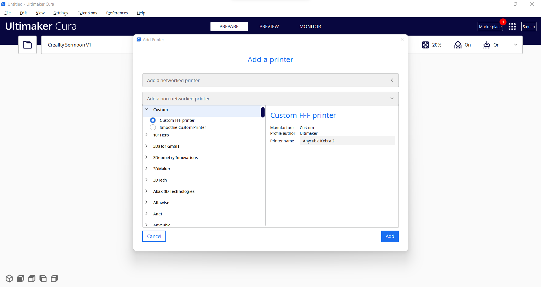Switch to the right side view icon
Viewport: 541px width, 287px height.
click(54, 279)
